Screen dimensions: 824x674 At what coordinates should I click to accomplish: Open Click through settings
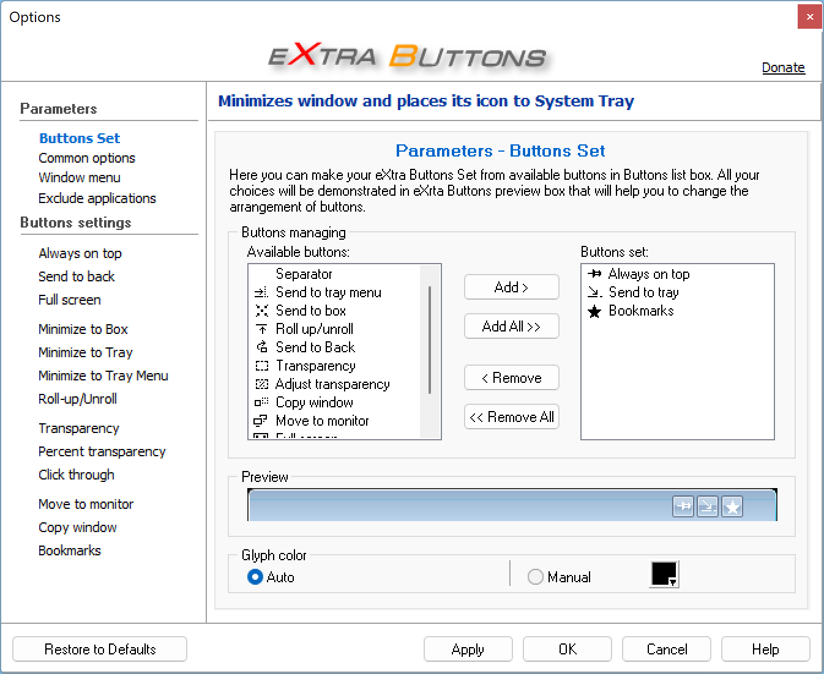[x=77, y=475]
